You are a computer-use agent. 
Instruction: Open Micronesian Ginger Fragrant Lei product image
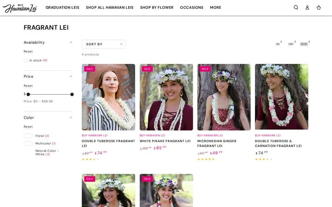[224, 97]
